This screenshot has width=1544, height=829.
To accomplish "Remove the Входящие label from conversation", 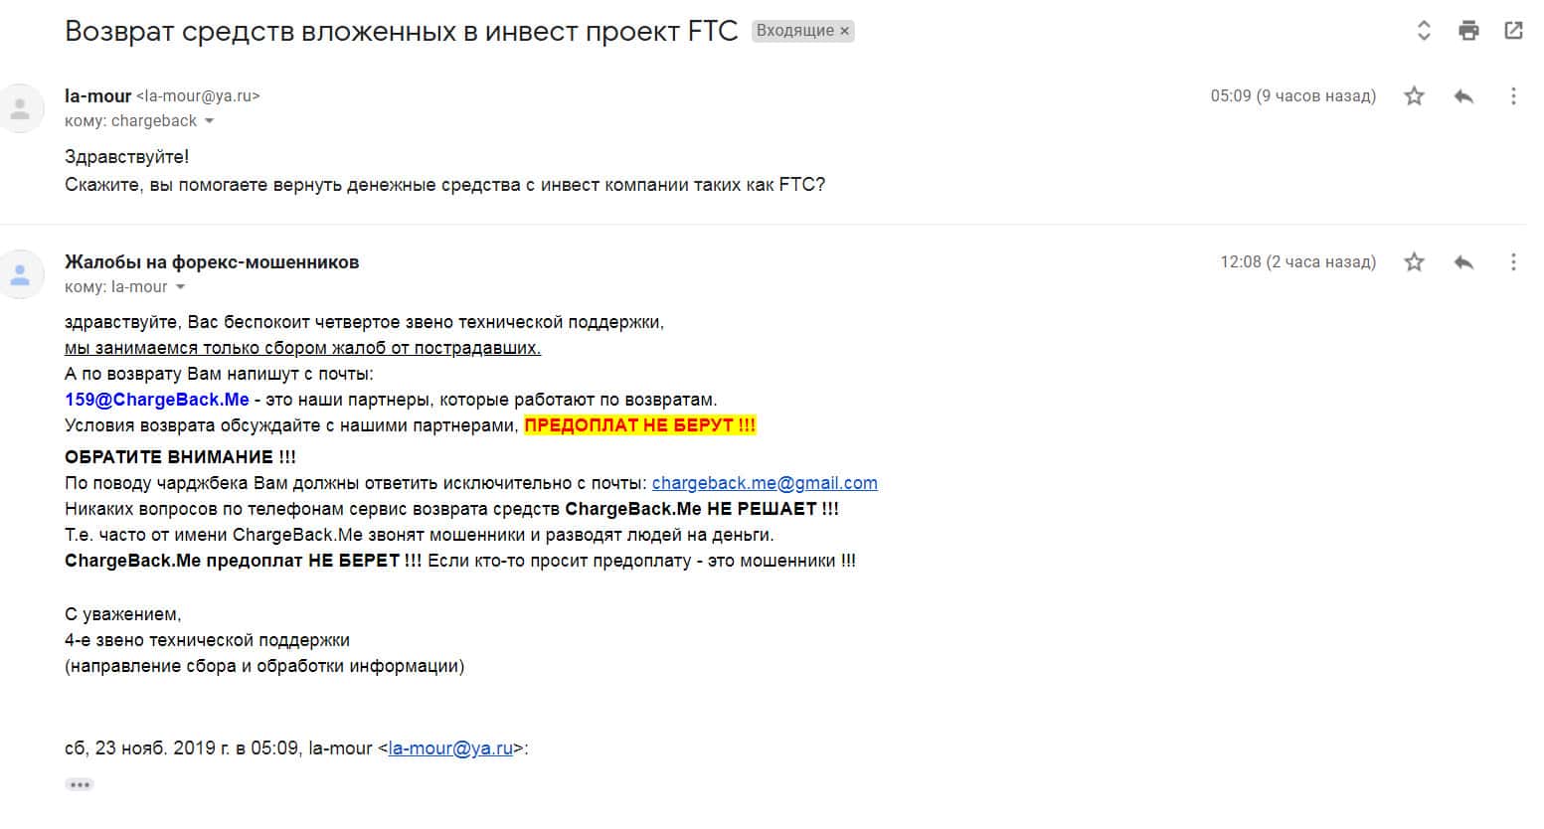I will pos(845,31).
